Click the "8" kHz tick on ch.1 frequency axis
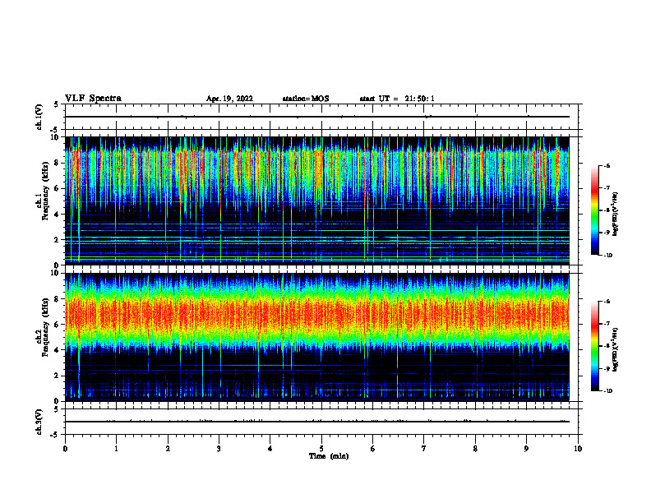Image resolution: width=651 pixels, height=503 pixels. [58, 163]
